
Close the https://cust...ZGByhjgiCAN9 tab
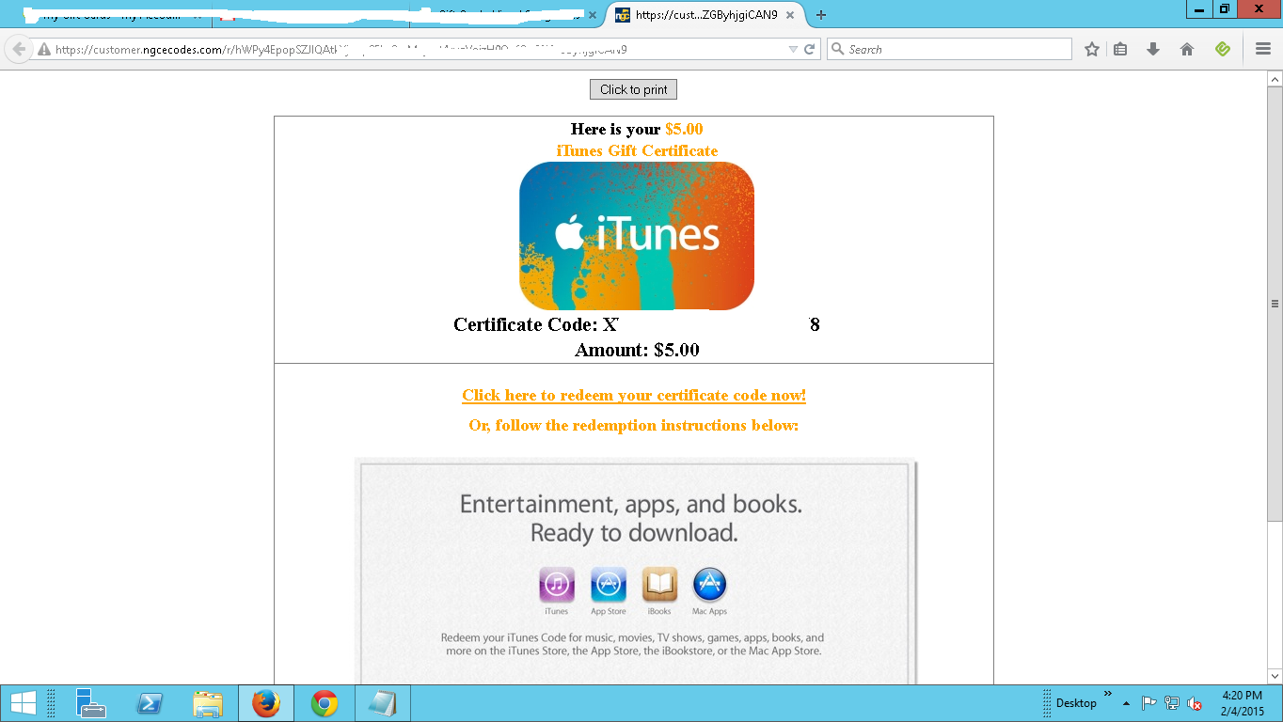790,15
